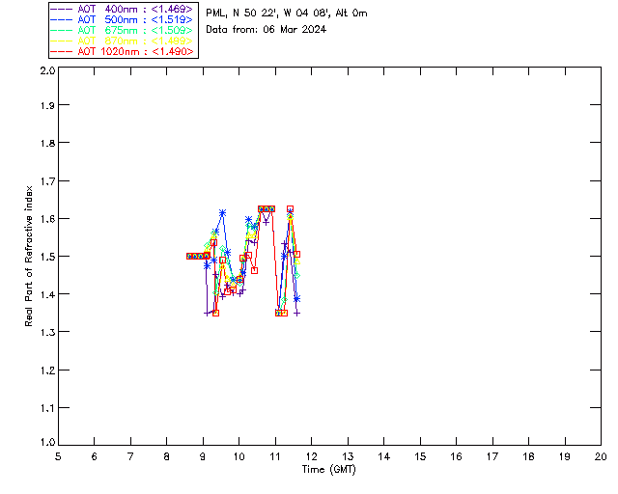
Task: Click the 13 x-axis tick label
Action: [x=348, y=456]
